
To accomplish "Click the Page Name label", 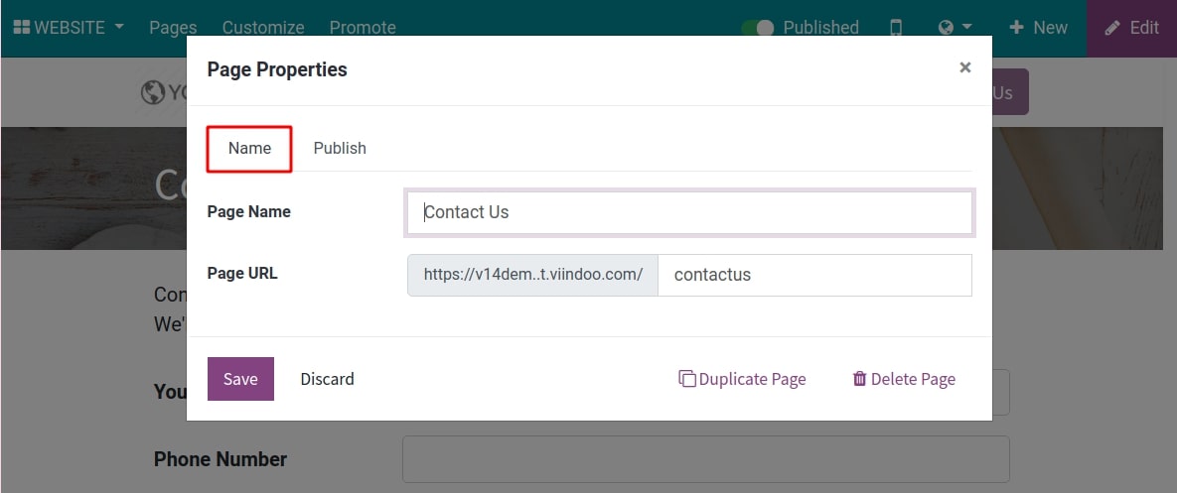I will [249, 212].
